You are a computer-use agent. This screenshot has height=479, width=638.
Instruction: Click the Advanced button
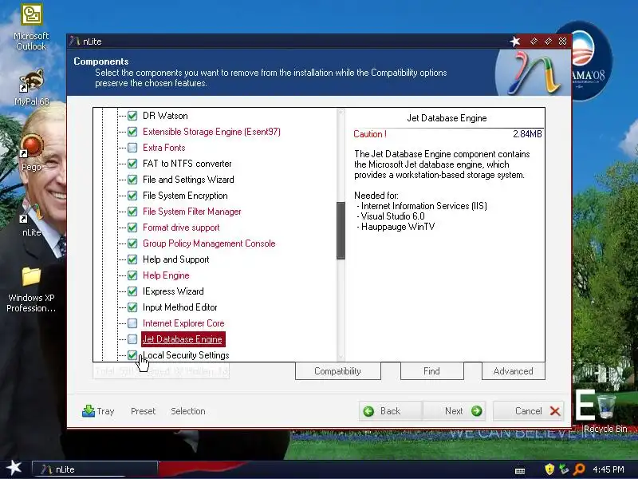click(513, 371)
